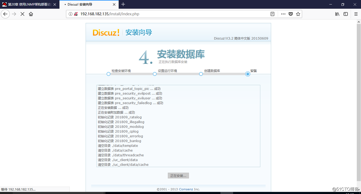
Task: Click log line pre_security_failedlog
Action: click(131, 103)
